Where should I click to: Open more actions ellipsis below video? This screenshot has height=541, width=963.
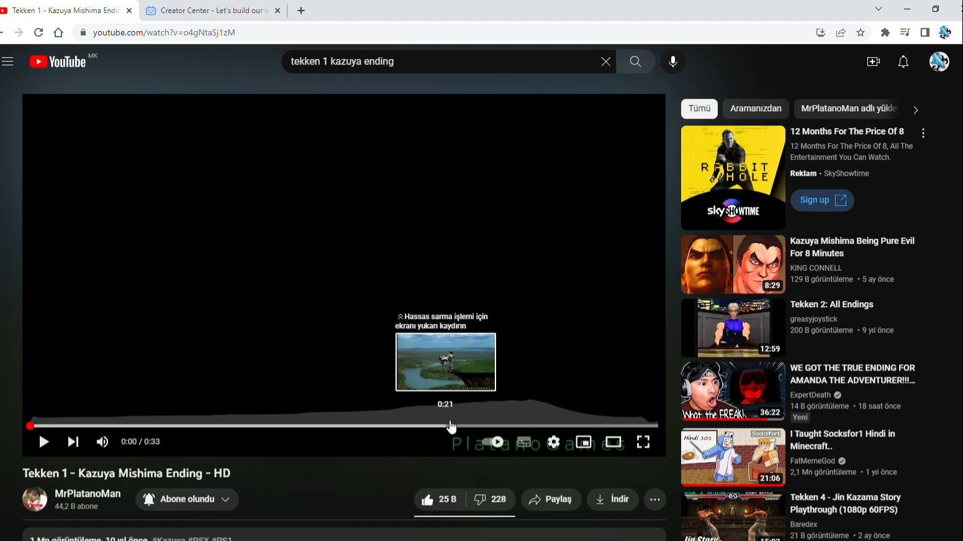(655, 499)
